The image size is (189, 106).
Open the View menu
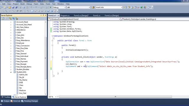(9, 4)
